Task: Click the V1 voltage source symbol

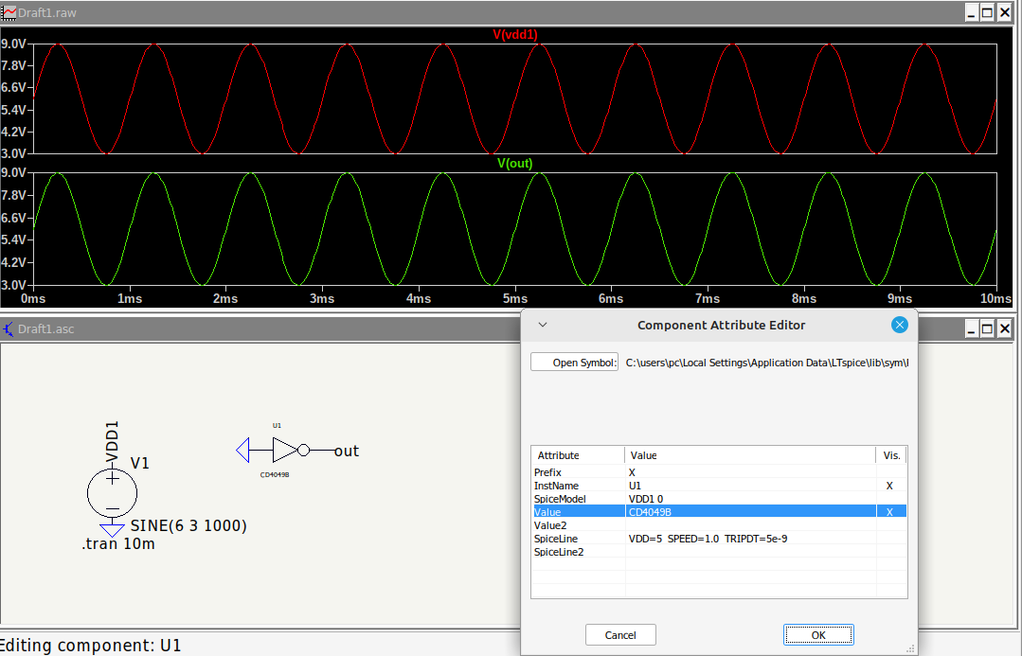Action: (112, 493)
